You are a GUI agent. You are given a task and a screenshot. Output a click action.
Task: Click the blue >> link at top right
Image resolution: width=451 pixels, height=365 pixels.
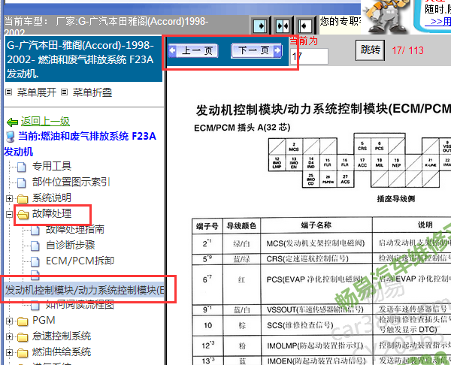click(x=438, y=22)
